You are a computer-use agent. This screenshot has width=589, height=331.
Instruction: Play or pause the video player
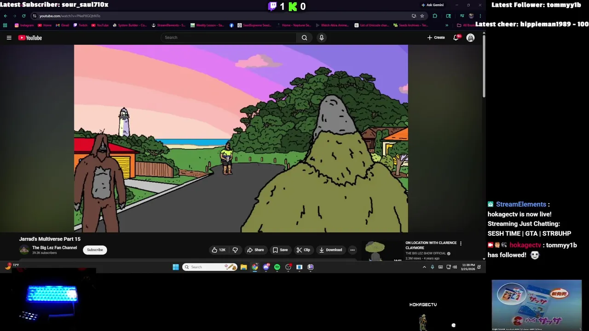[241, 138]
